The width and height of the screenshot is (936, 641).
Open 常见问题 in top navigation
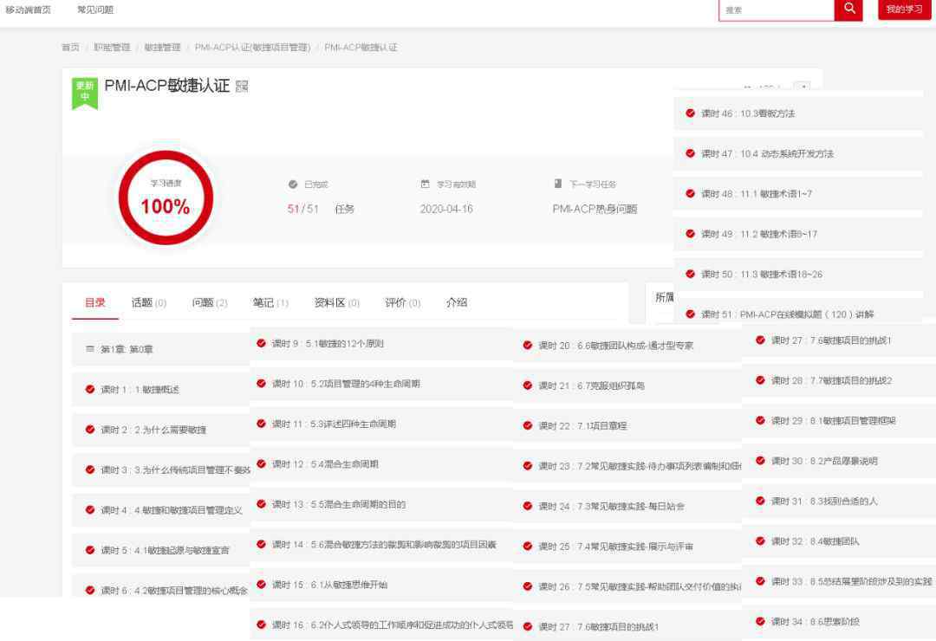[95, 10]
